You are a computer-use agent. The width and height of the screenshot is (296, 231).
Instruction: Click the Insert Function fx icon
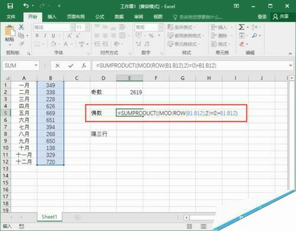coord(84,66)
